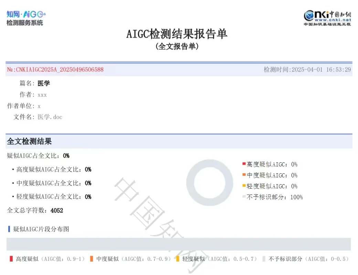Click the CNKI 中国知网 logo
Viewport: 358px width, 275px height.
[327, 18]
